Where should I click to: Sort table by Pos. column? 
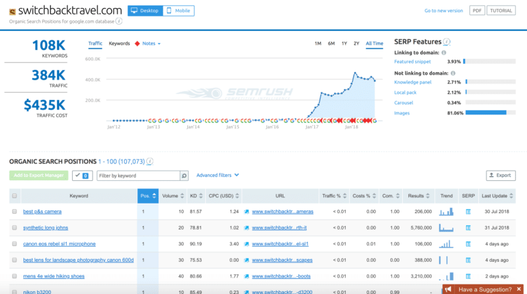click(148, 196)
